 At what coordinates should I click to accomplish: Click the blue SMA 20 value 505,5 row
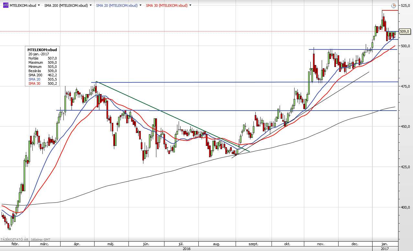(42, 79)
